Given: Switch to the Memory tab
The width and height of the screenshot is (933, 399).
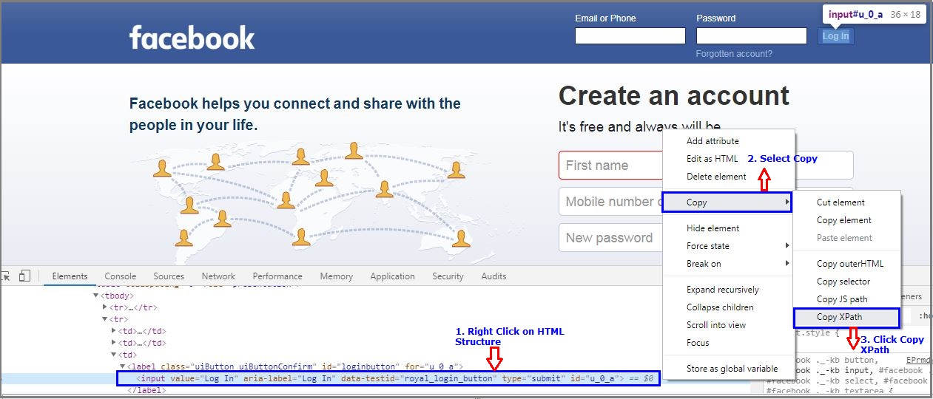Looking at the screenshot, I should pos(336,276).
